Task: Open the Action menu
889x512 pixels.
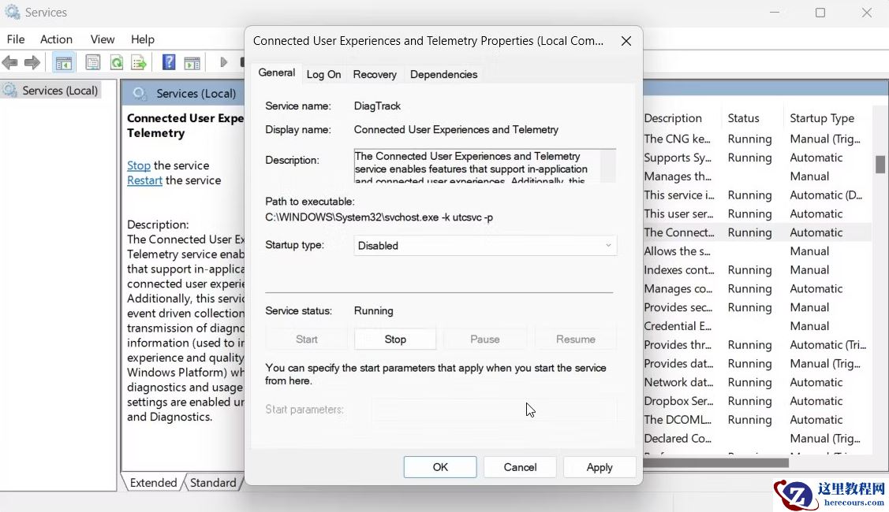Action: click(x=56, y=39)
